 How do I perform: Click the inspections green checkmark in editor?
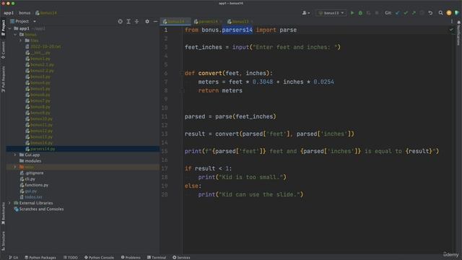click(x=451, y=30)
